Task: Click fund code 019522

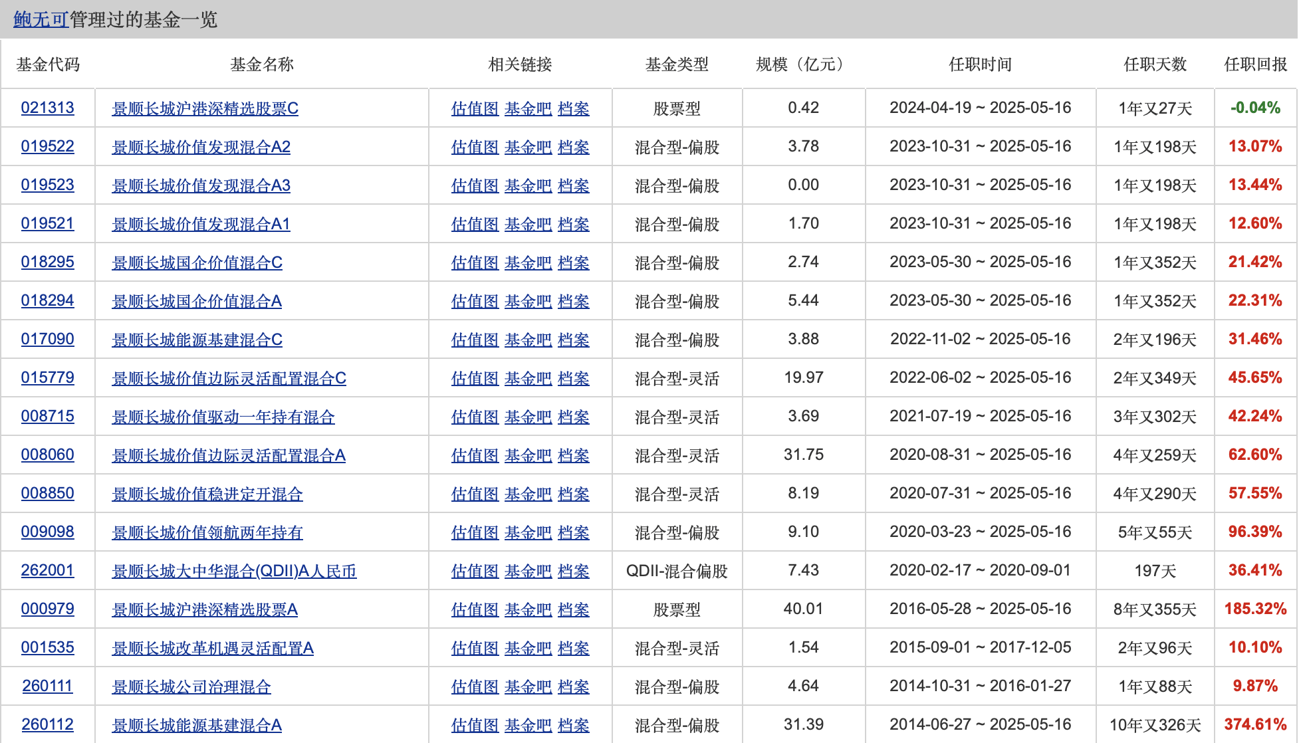Action: [x=48, y=147]
